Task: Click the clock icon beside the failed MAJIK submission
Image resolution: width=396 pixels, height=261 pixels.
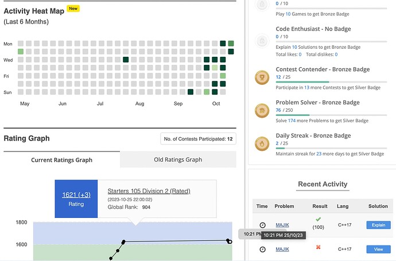Action: pos(262,250)
